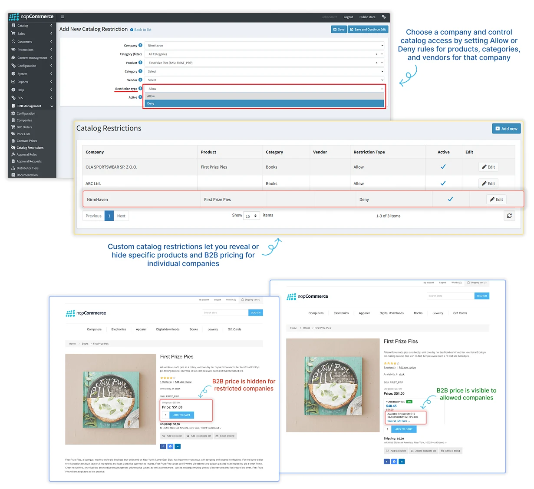Screen dimensions: 534x489
Task: Click Add to Cart in visible-B2B-price storefront
Action: click(404, 429)
